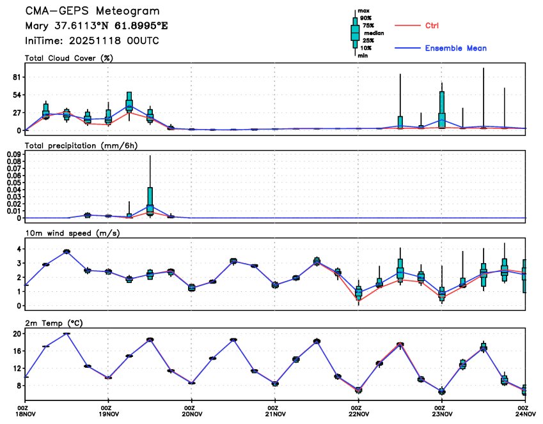Click the CMA-GEPS Meteogram title
The image size is (543, 424).
[93, 11]
